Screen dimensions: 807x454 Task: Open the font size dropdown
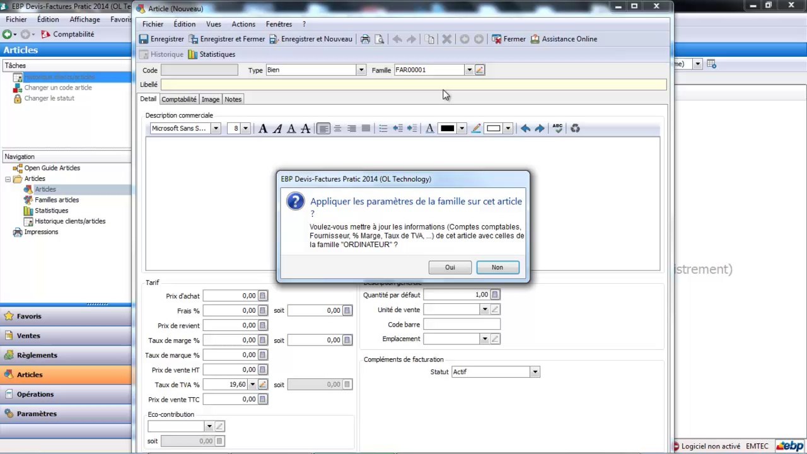[x=245, y=129]
